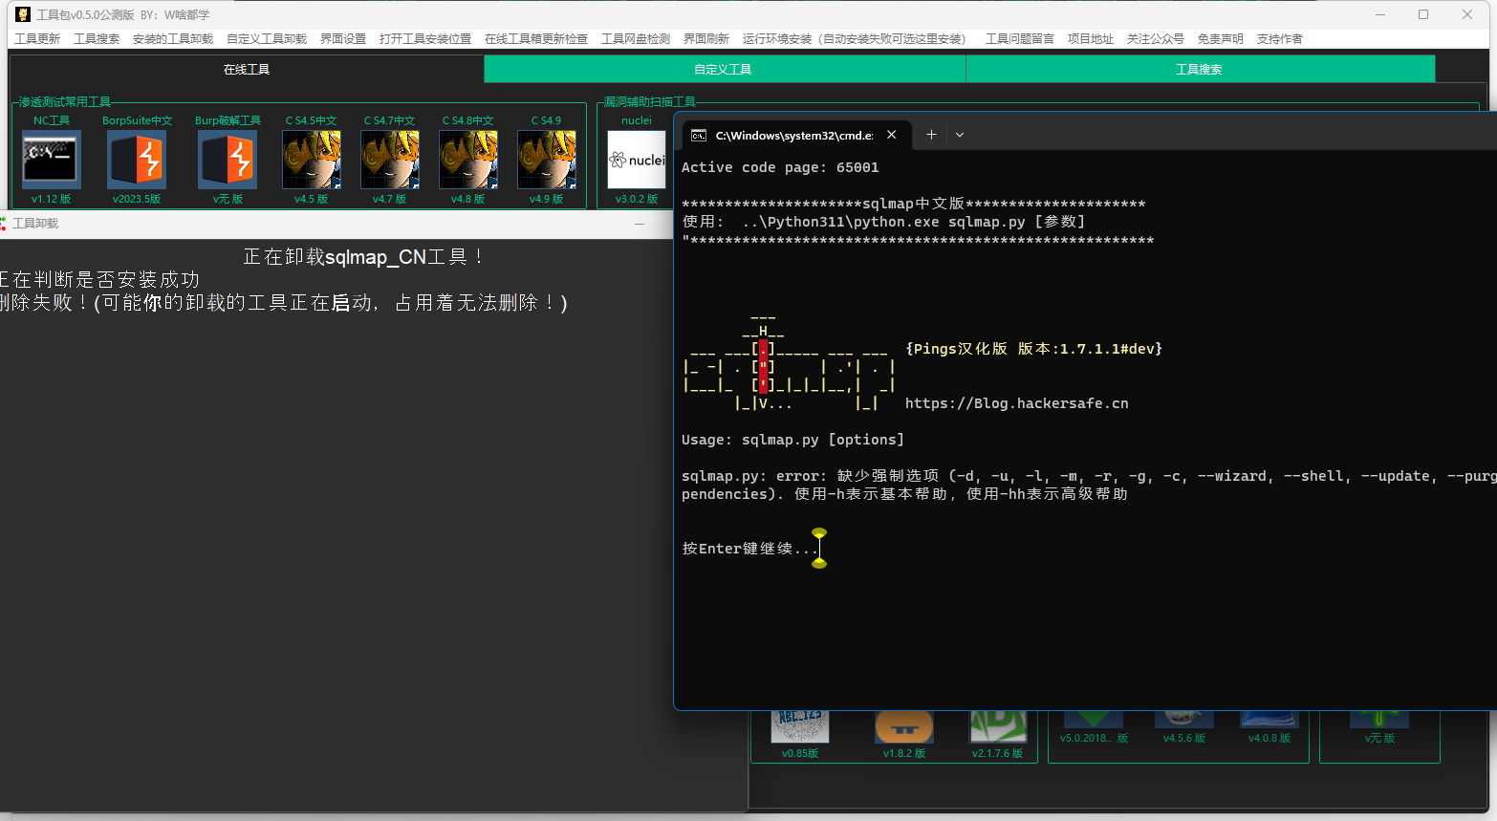Minimize the 工具卸载 window
The image size is (1497, 821).
pyautogui.click(x=640, y=224)
